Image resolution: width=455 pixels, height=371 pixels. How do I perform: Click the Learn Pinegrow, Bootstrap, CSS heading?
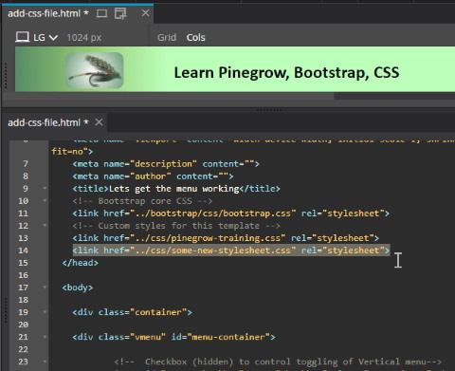click(286, 72)
